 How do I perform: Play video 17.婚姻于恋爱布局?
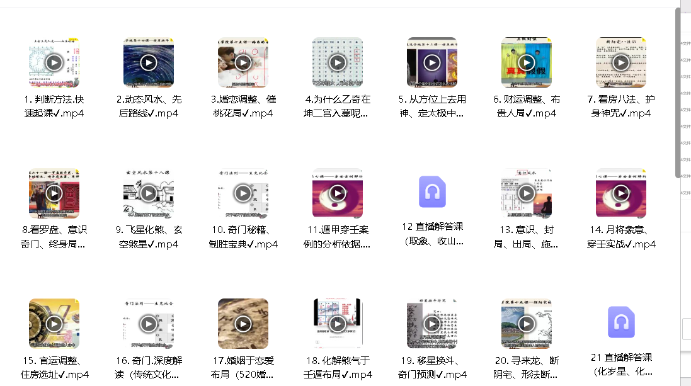tap(243, 324)
